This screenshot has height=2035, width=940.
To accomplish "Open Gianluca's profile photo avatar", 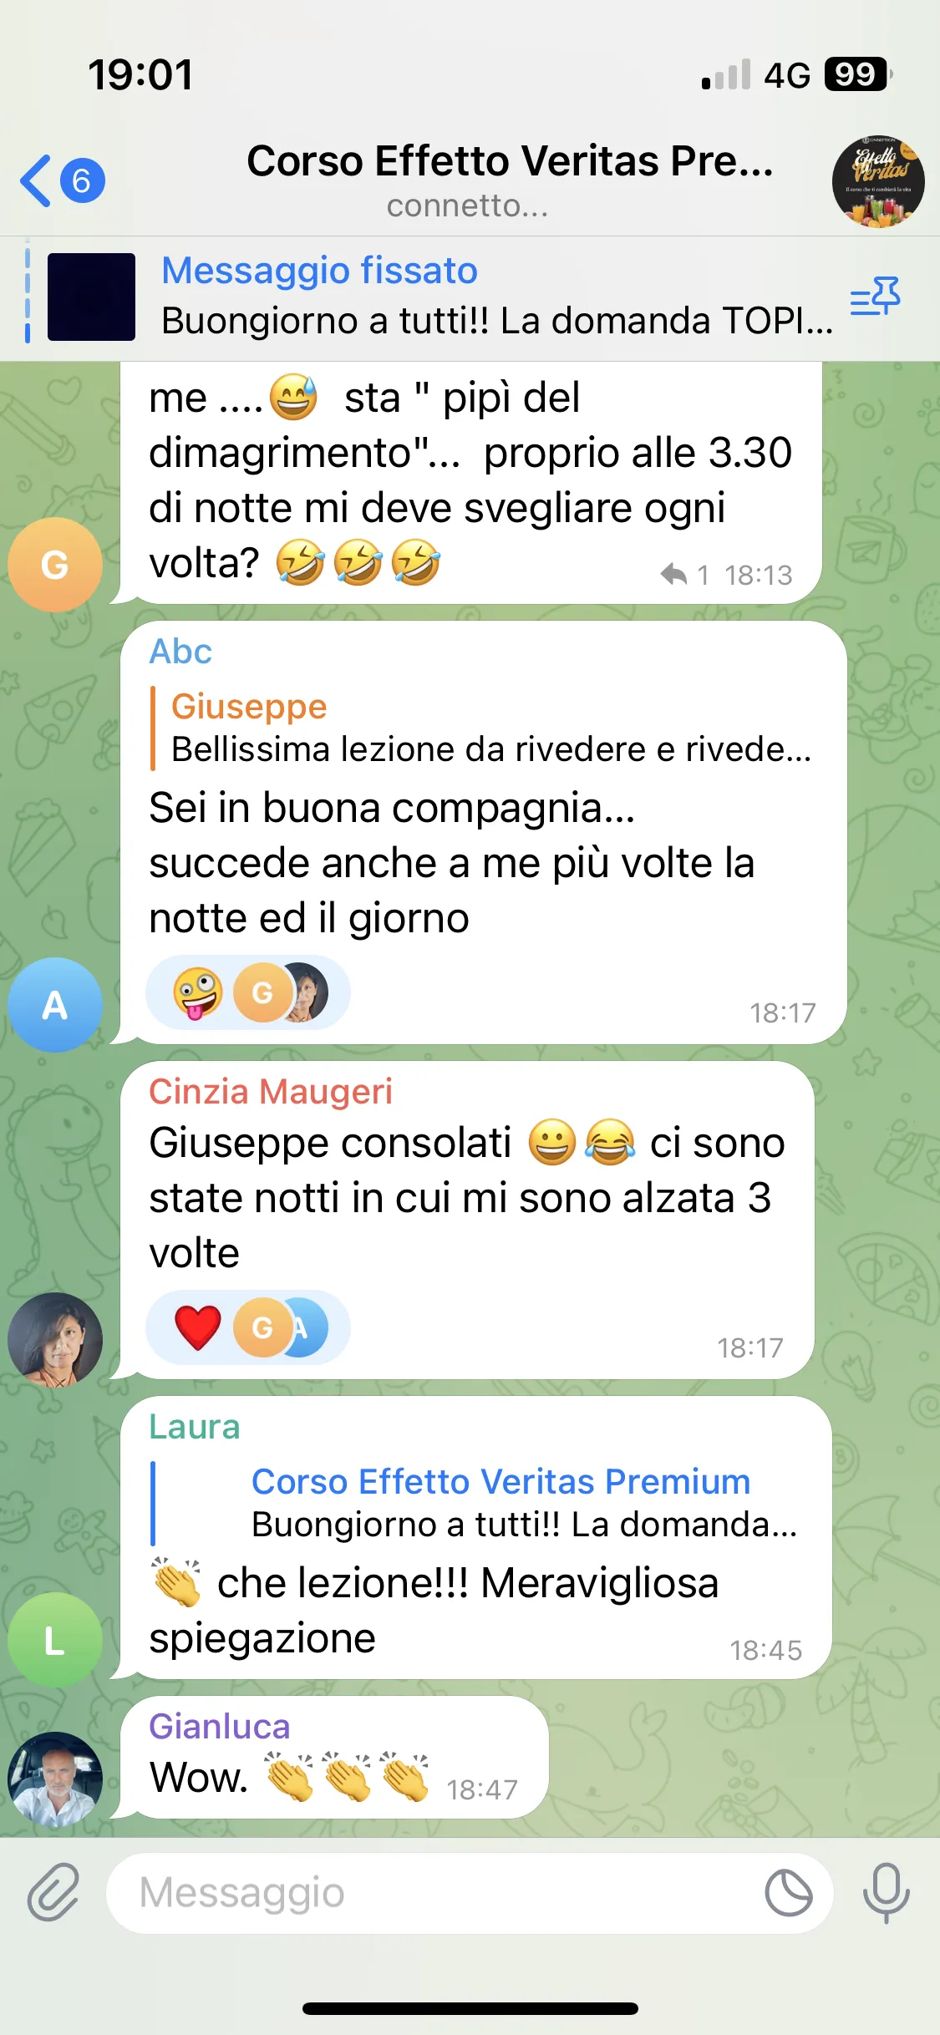I will pos(55,1779).
